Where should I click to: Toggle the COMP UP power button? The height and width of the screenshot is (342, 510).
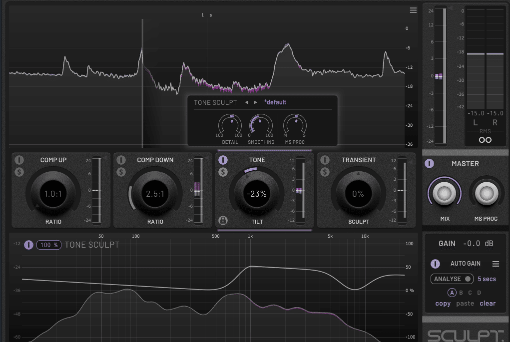click(19, 160)
